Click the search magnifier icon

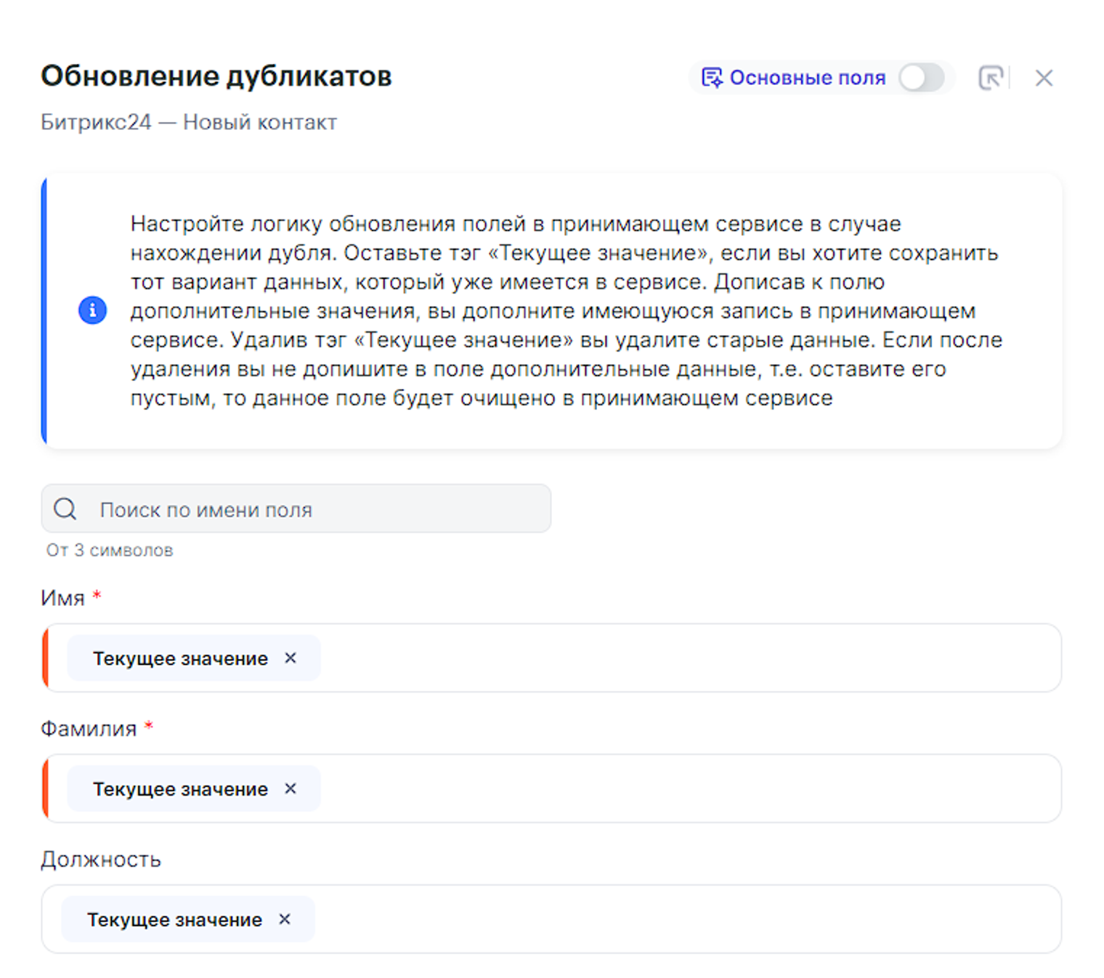(65, 509)
